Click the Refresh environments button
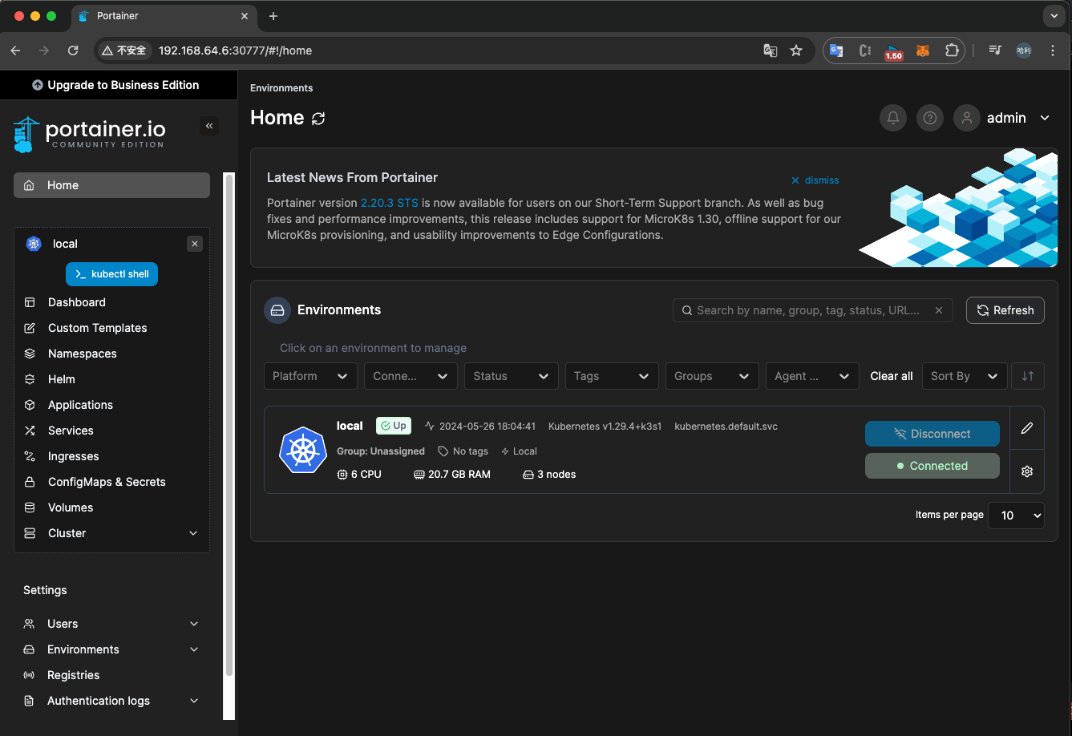Screen dimensions: 1072x736 1005,310
